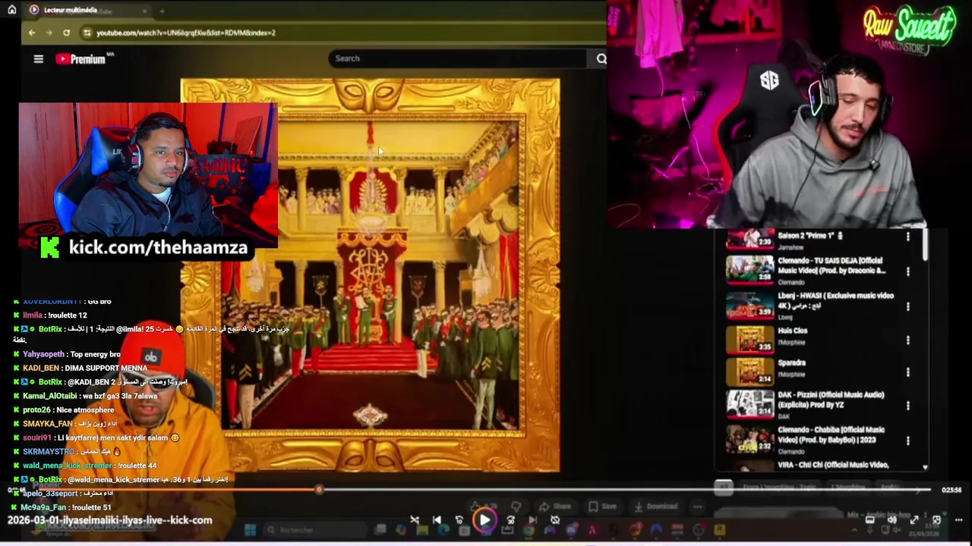This screenshot has height=546, width=972.
Task: Skip to previous track in media player
Action: [x=437, y=519]
